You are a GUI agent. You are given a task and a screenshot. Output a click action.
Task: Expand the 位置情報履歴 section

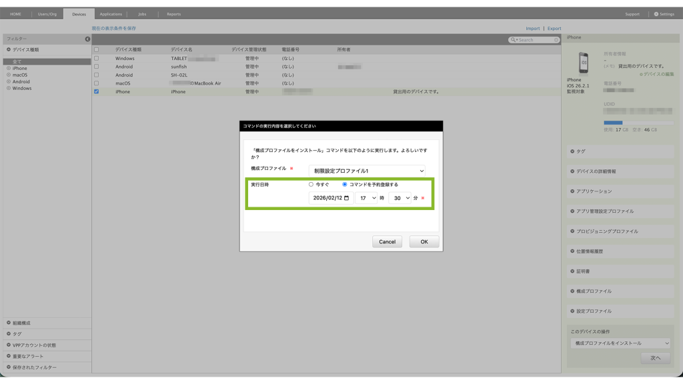click(620, 251)
